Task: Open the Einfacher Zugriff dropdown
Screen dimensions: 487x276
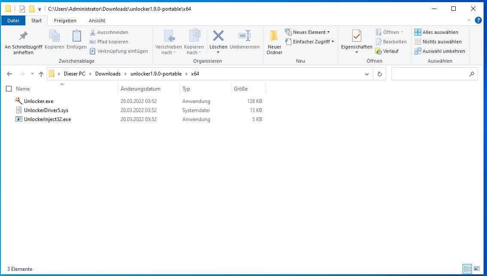Action: (310, 42)
